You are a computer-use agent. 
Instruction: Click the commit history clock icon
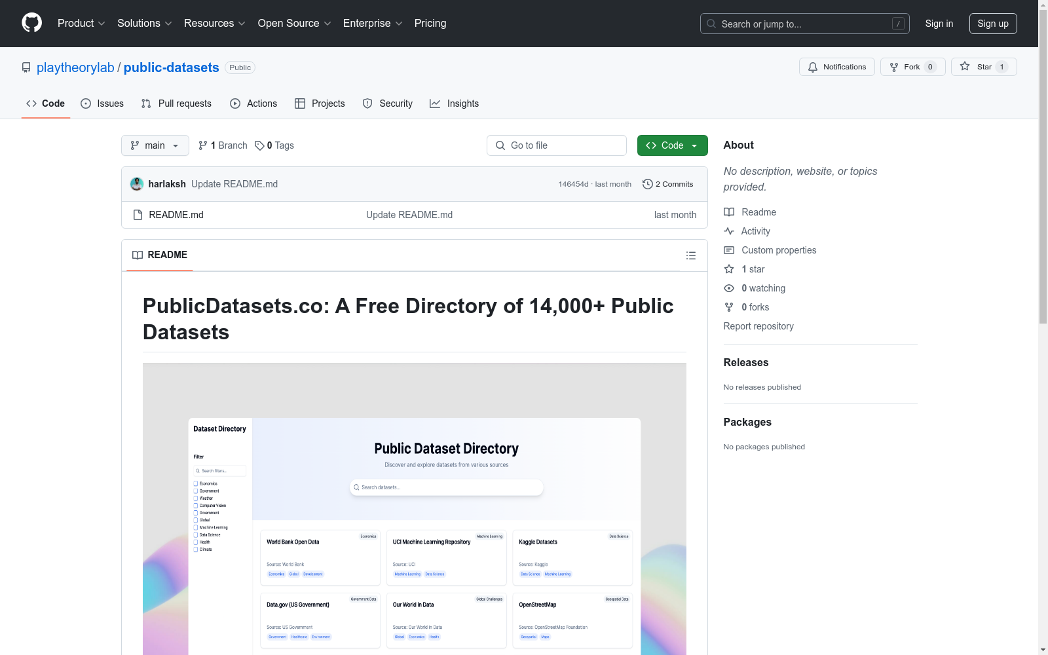(x=648, y=184)
